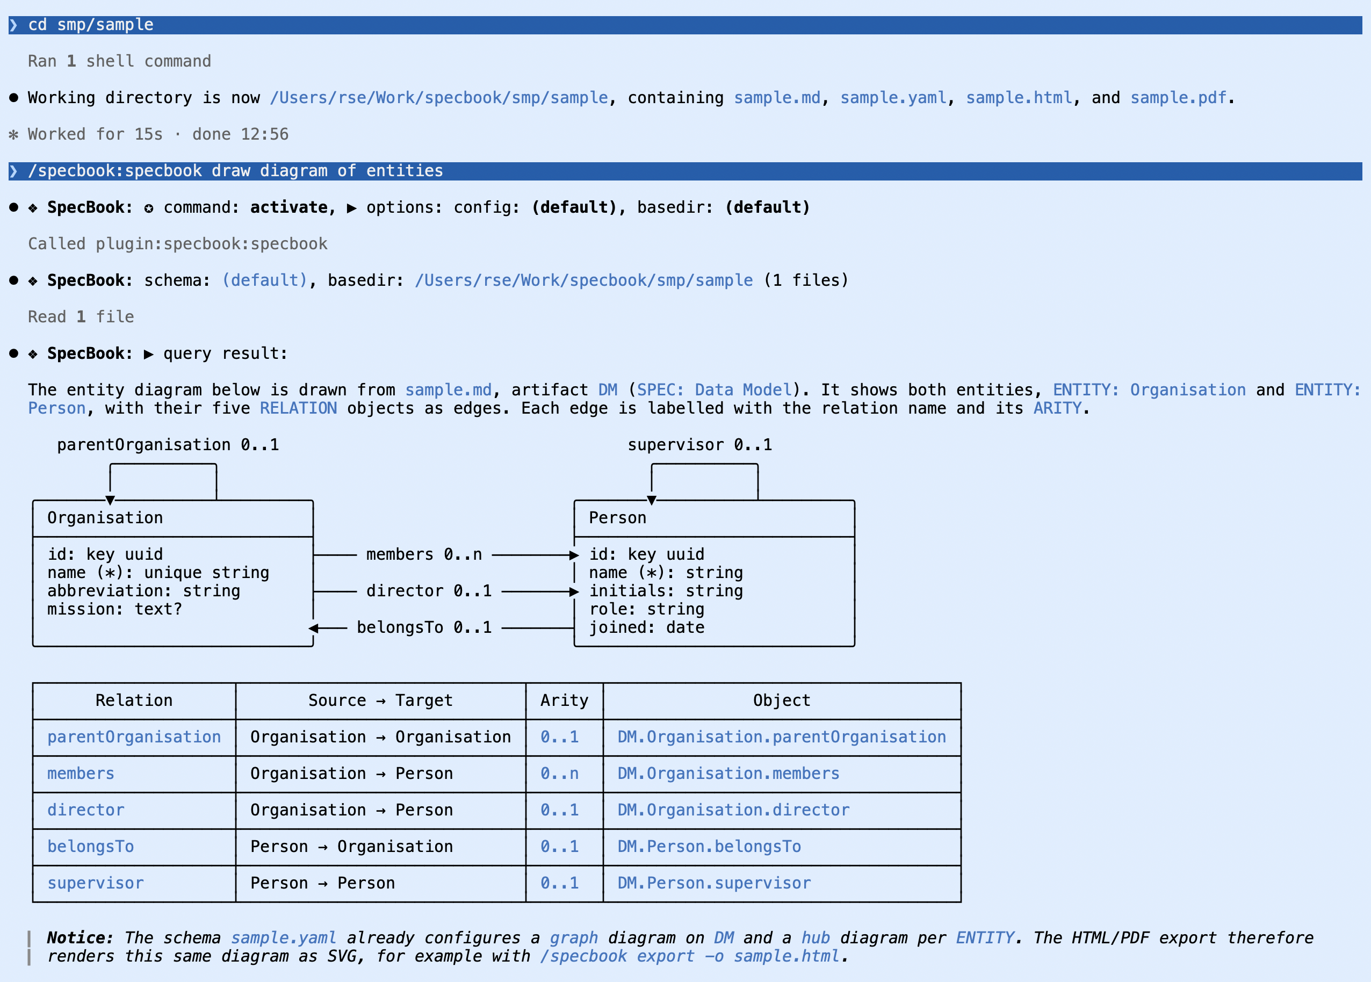Click the triangle icon before 'query result'
Image resolution: width=1371 pixels, height=982 pixels.
click(x=149, y=354)
